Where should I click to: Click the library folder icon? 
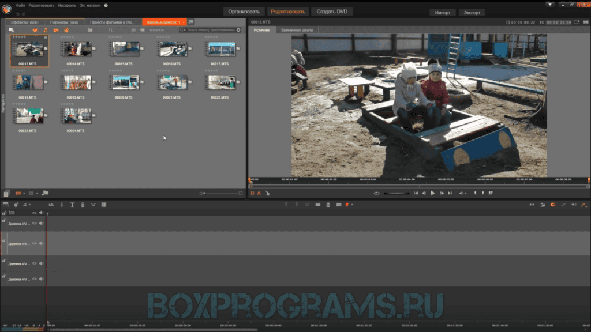[90, 30]
